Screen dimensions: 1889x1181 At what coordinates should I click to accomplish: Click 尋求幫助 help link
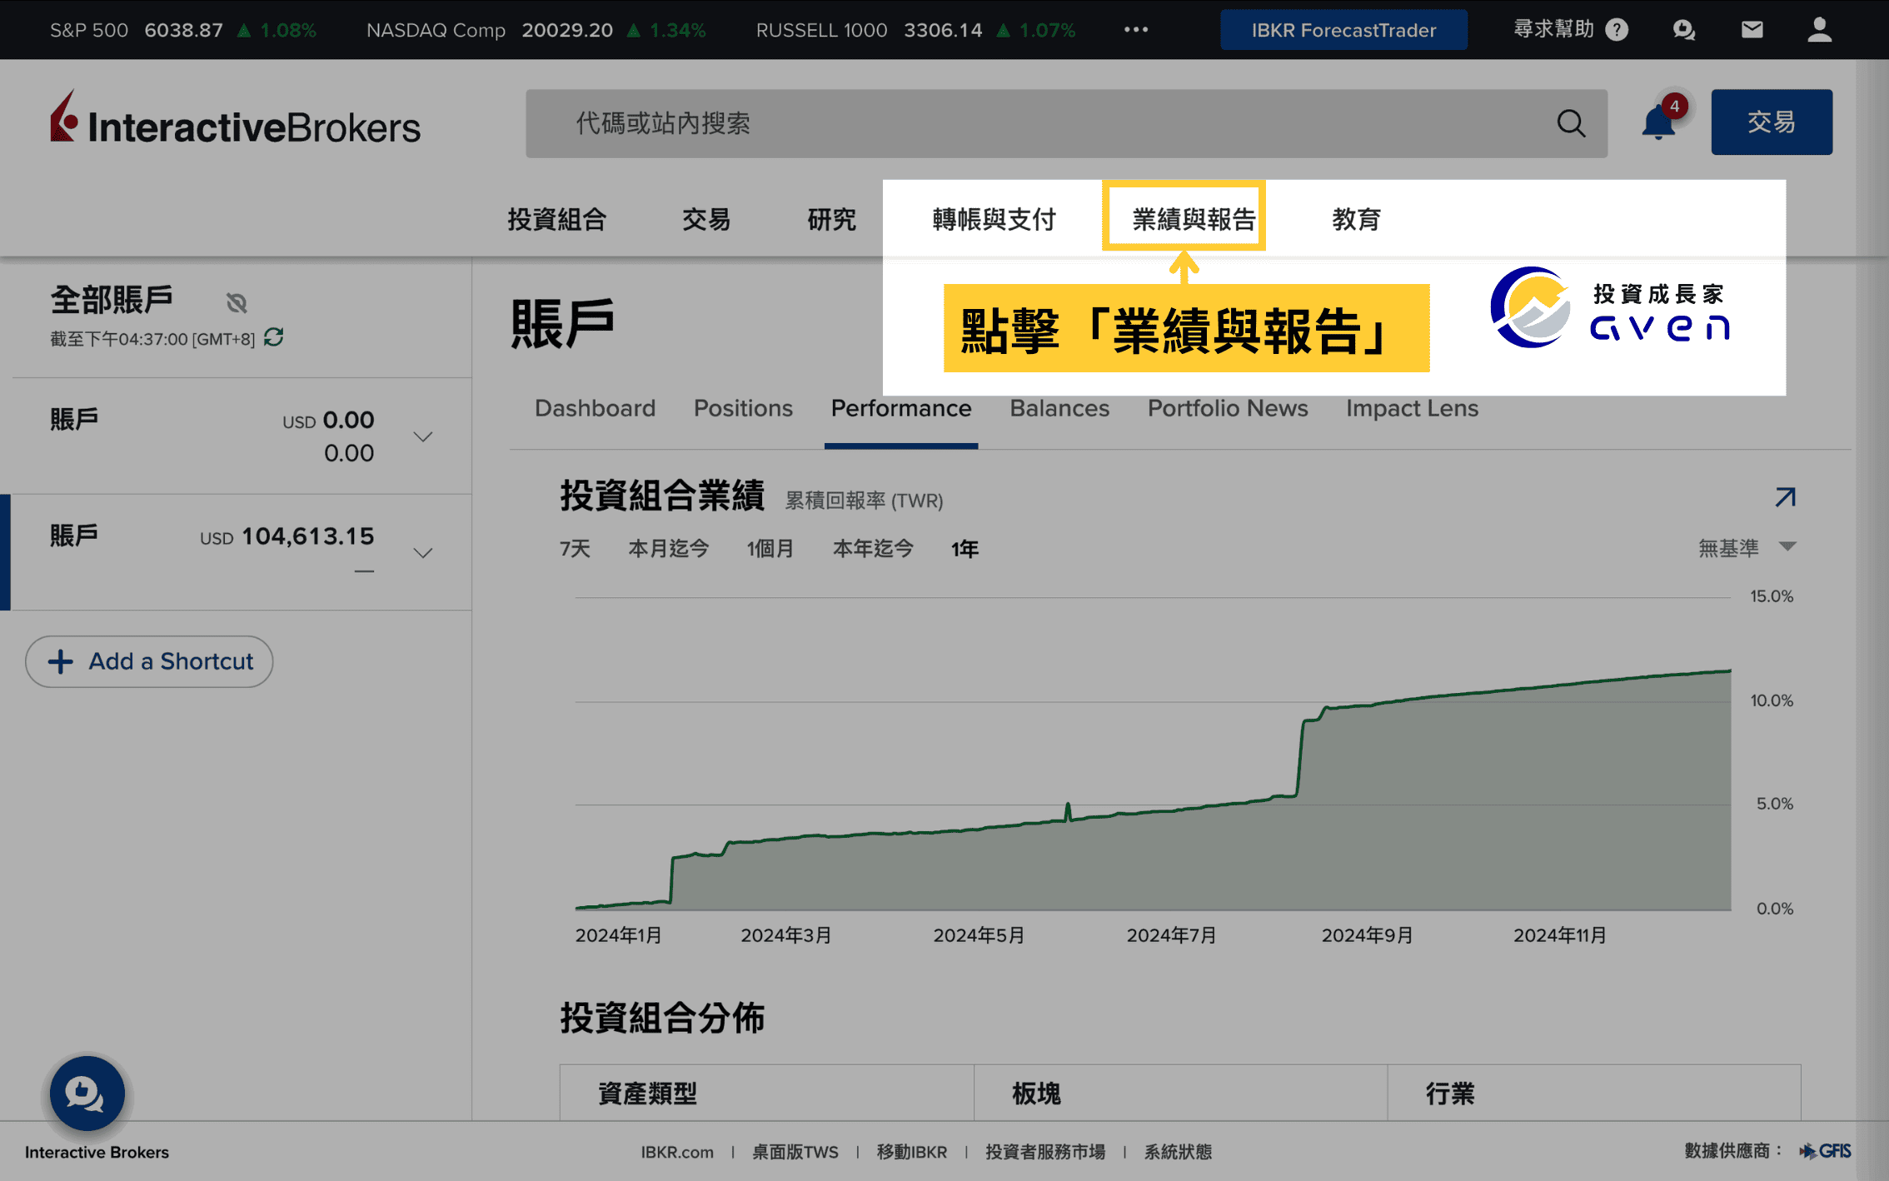(x=1553, y=29)
